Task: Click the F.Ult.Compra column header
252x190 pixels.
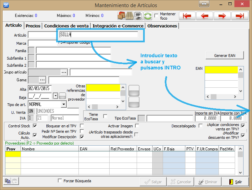Action: pos(207,149)
